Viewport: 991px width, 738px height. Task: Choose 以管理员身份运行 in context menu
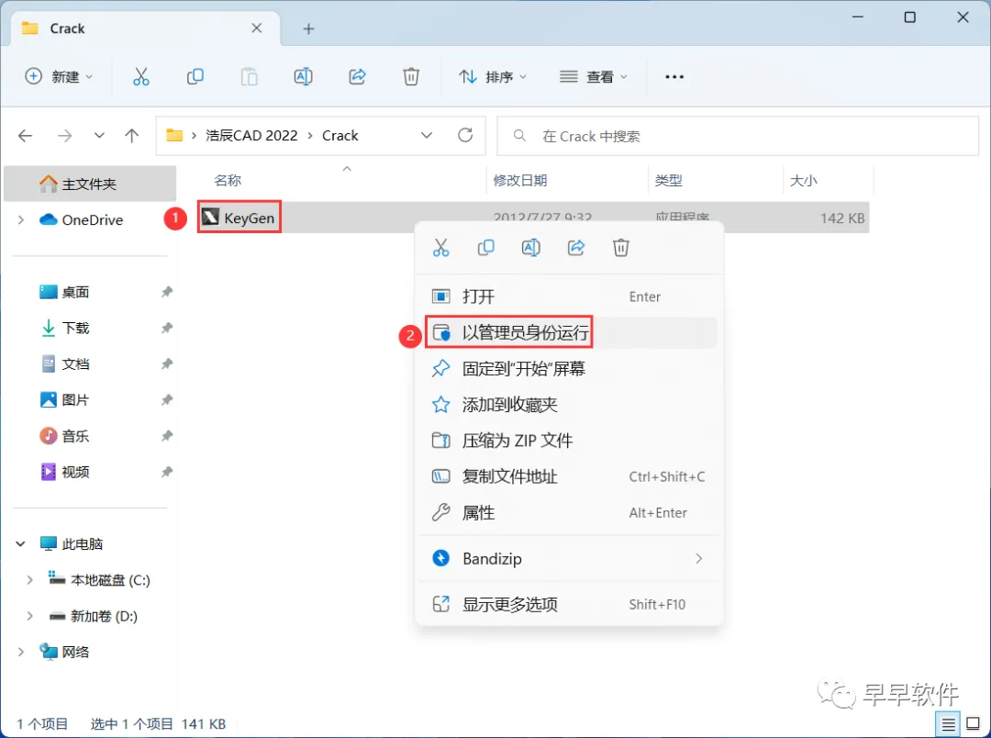pyautogui.click(x=569, y=332)
